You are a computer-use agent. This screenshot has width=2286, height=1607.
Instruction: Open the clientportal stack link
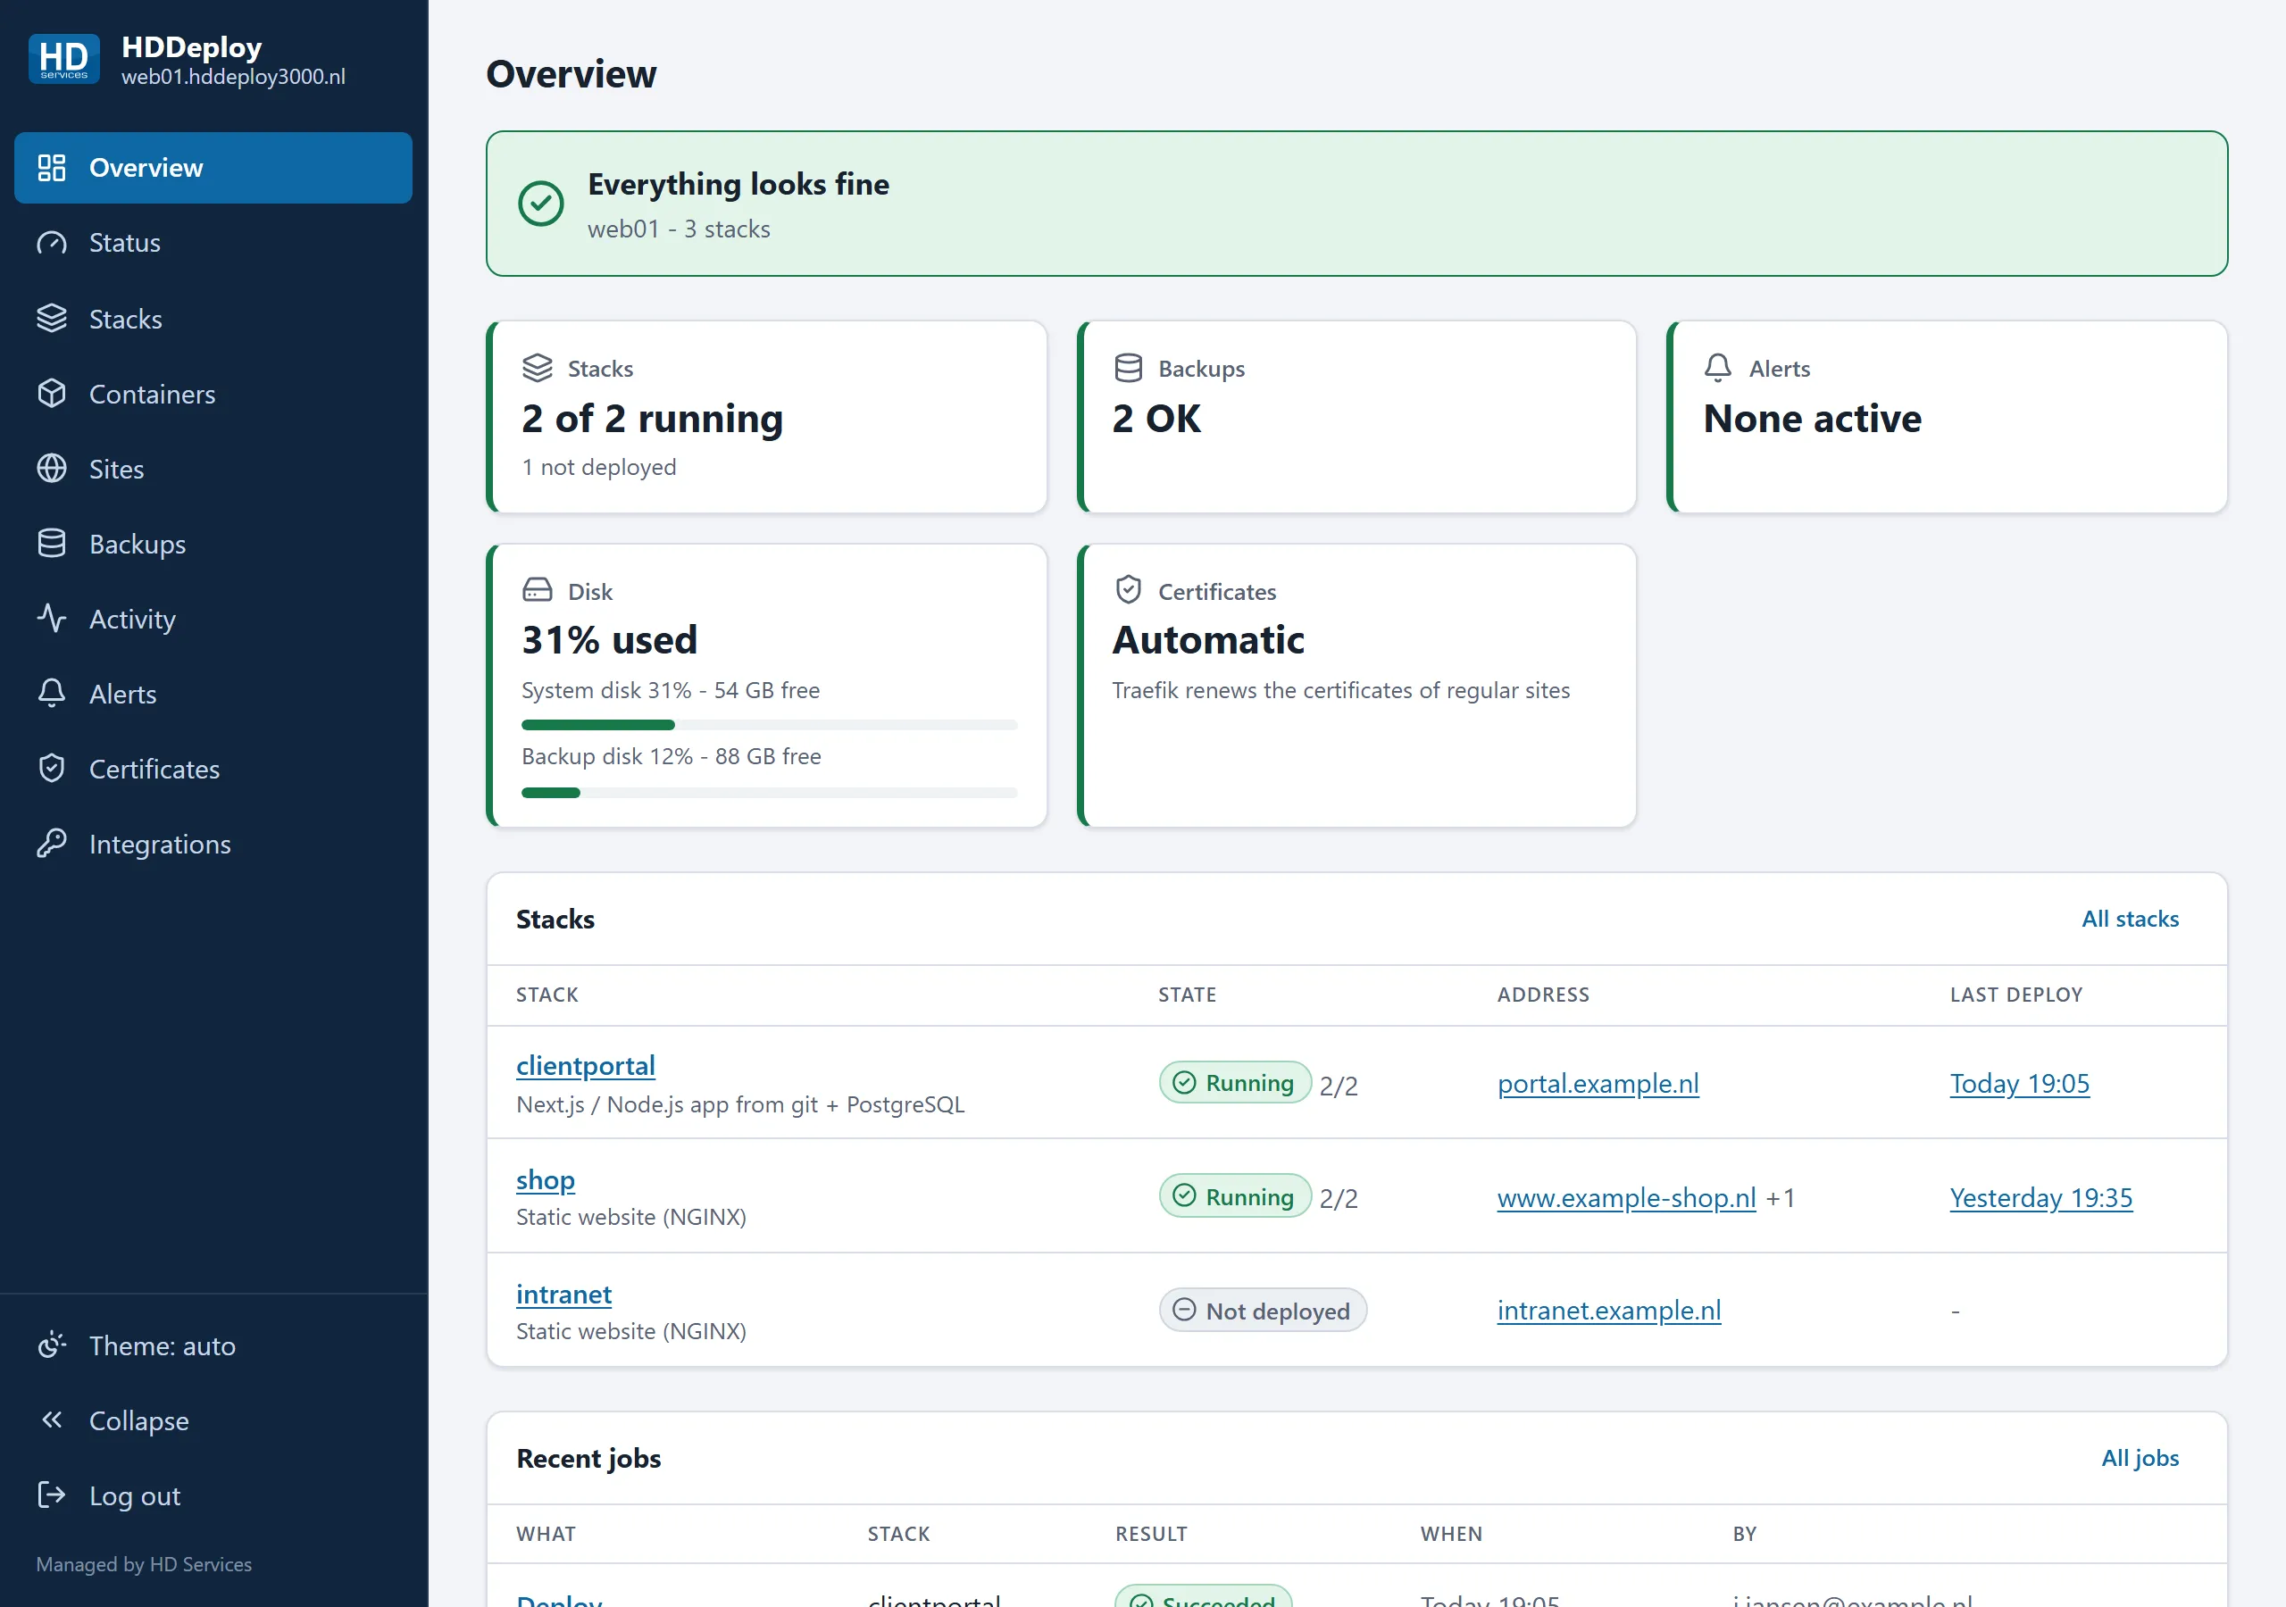[x=586, y=1065]
